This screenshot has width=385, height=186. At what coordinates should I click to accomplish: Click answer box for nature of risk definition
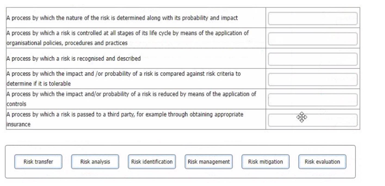[313, 19]
